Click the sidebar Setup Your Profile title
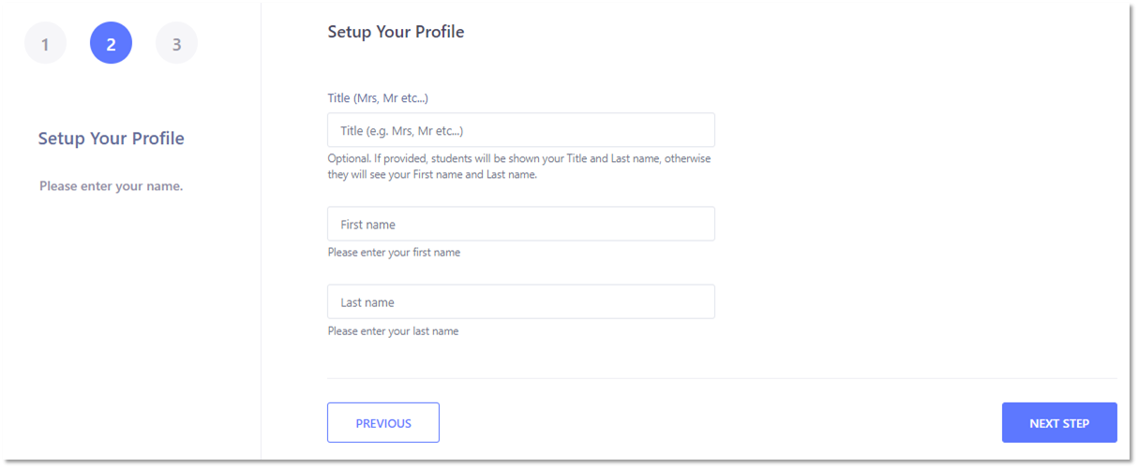The image size is (1138, 468). [112, 139]
